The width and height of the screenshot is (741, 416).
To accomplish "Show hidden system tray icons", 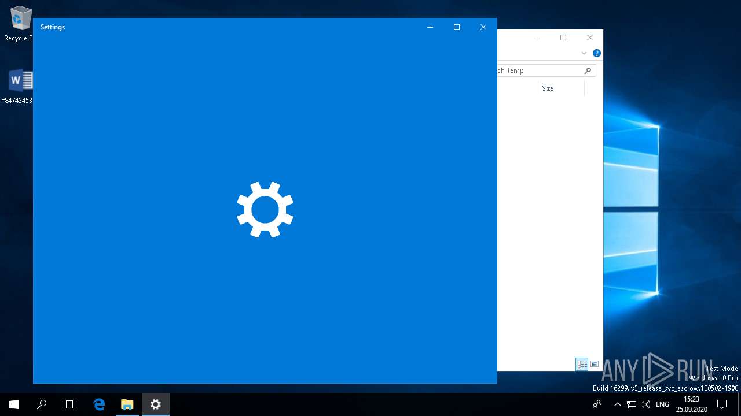I will pos(618,404).
